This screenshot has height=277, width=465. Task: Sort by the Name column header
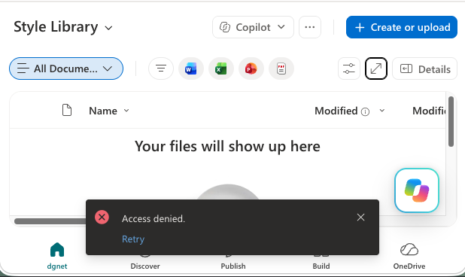tap(109, 111)
